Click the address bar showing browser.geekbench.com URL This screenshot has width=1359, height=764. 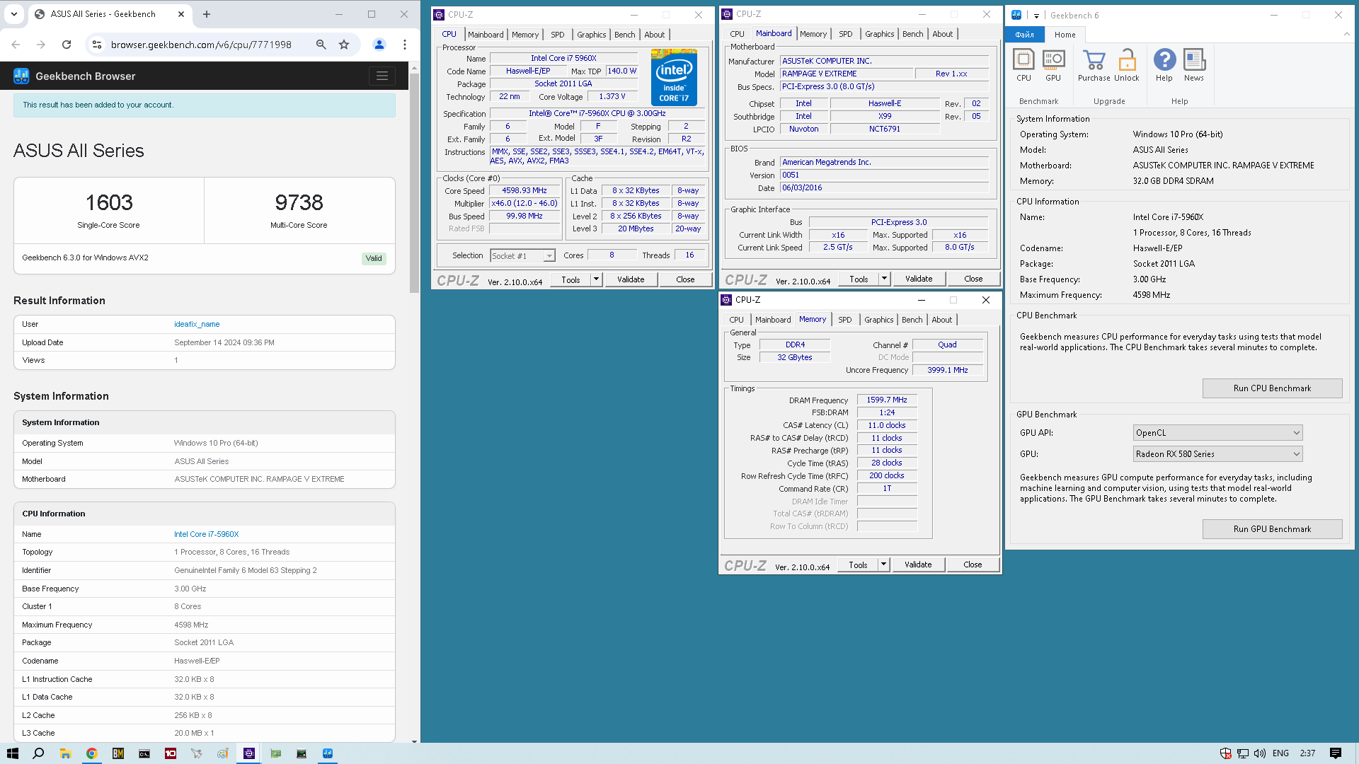[201, 45]
